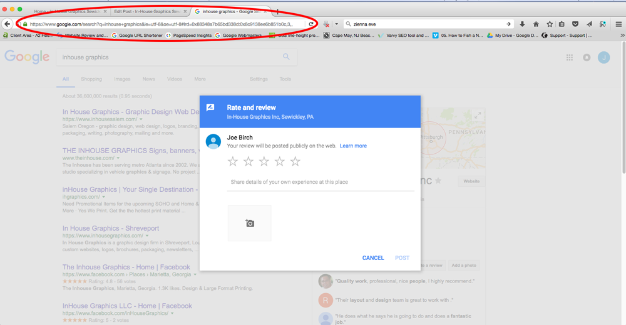Click CANCEL in the review dialog
626x325 pixels.
click(373, 258)
